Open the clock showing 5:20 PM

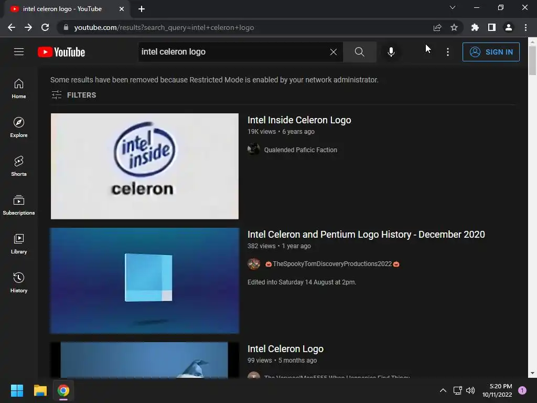tap(497, 390)
